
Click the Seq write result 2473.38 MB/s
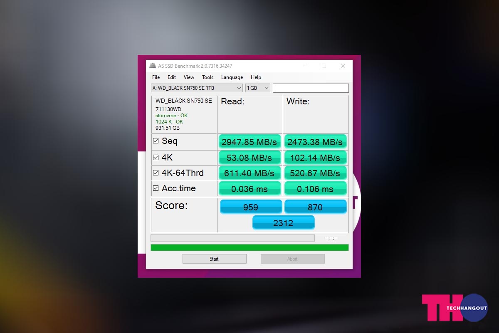(315, 142)
